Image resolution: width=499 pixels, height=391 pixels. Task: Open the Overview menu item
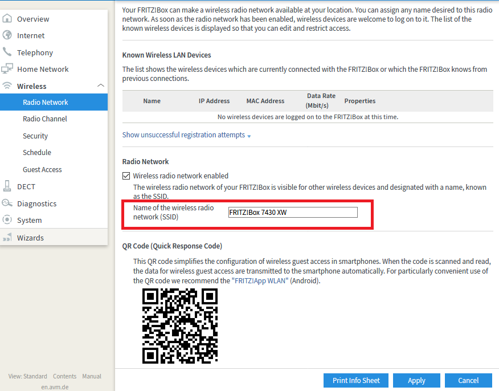click(33, 19)
